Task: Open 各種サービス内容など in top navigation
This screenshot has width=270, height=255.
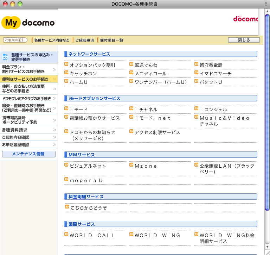Action: point(52,40)
